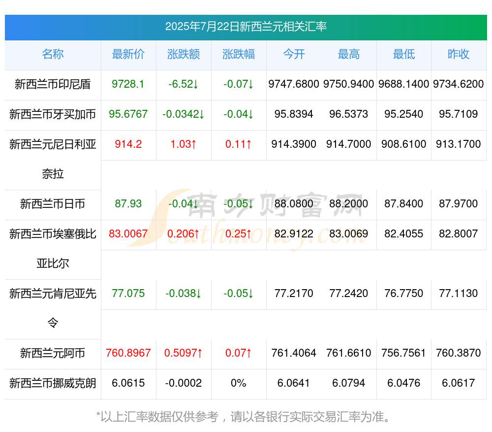Screen dimensions: 492x432
Task: Select the 新西兰币挪威克朗 row name
Action: click(53, 383)
